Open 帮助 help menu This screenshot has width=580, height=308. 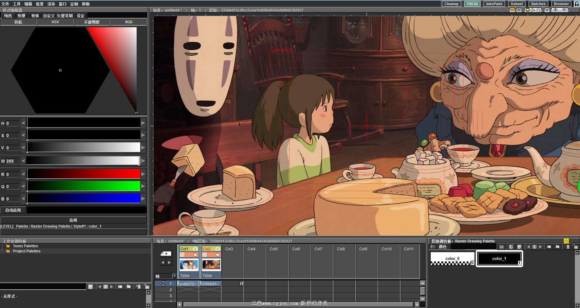85,4
